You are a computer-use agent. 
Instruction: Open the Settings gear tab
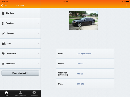[x=34, y=94]
